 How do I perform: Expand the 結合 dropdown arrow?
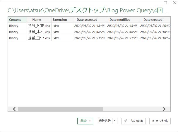tap(90, 121)
